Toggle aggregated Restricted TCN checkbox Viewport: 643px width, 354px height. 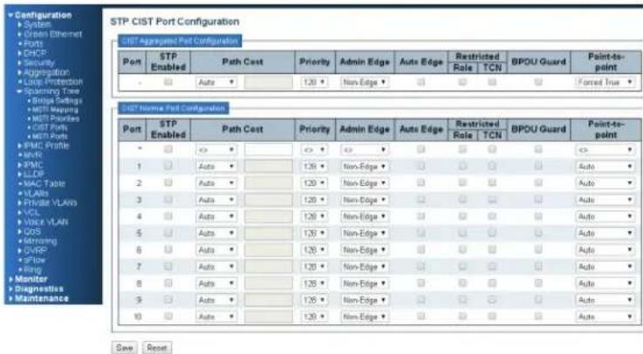492,82
